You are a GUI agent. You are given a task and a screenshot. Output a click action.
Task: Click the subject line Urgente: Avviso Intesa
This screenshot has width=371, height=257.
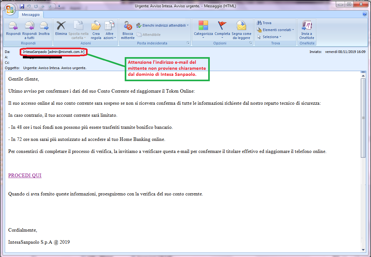[55, 68]
